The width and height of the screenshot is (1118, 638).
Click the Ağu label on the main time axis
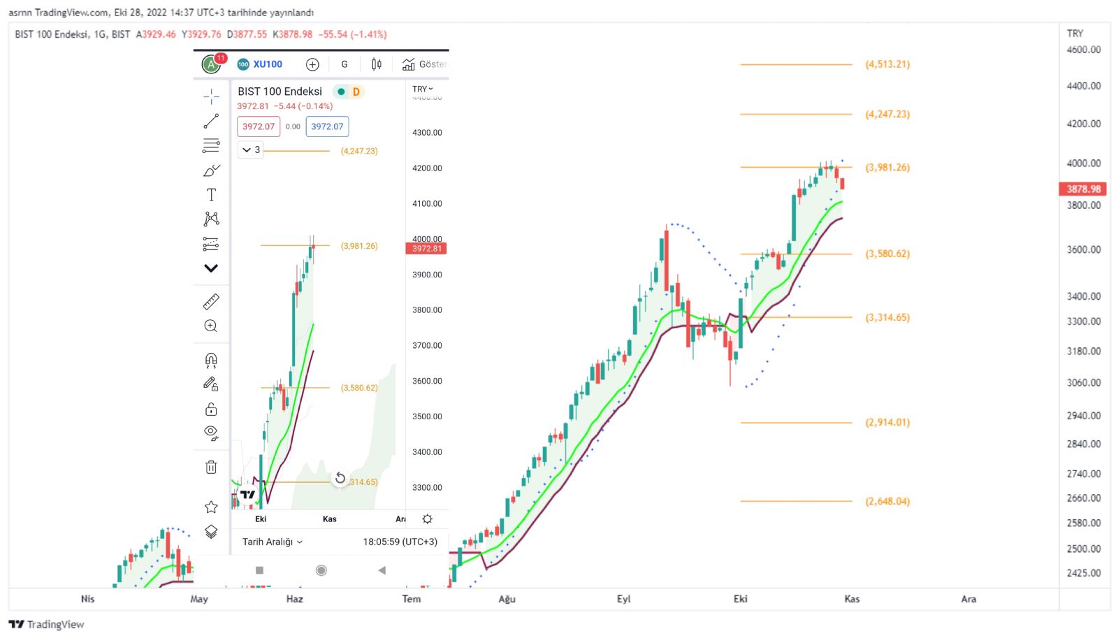click(507, 599)
